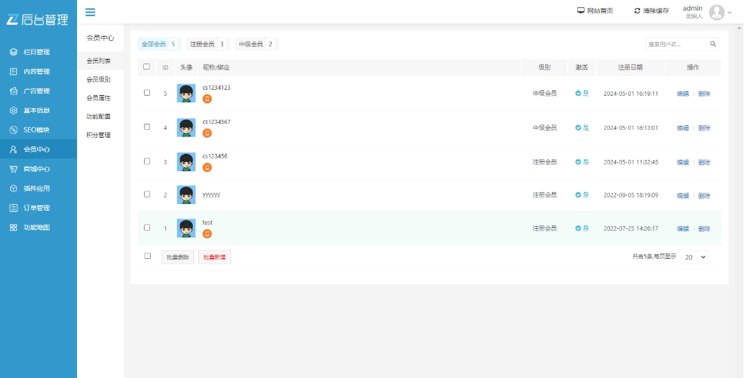The image size is (744, 378).
Task: Click the admin avatar icon
Action: pos(717,12)
